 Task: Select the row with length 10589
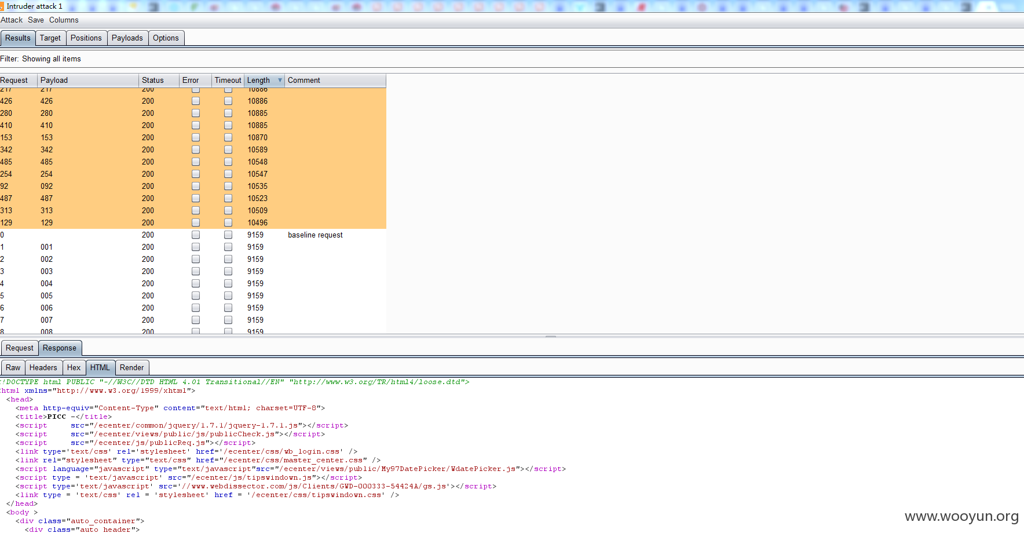tap(193, 150)
